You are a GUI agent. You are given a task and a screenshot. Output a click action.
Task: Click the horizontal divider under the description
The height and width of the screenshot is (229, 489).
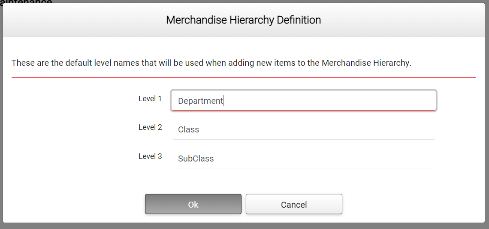pos(244,77)
